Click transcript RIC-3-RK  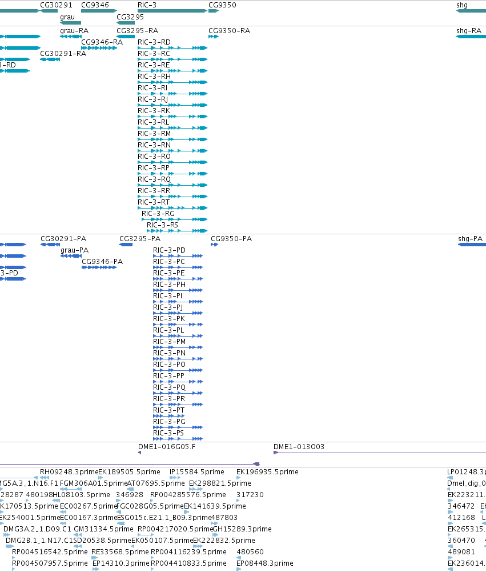pyautogui.click(x=172, y=117)
